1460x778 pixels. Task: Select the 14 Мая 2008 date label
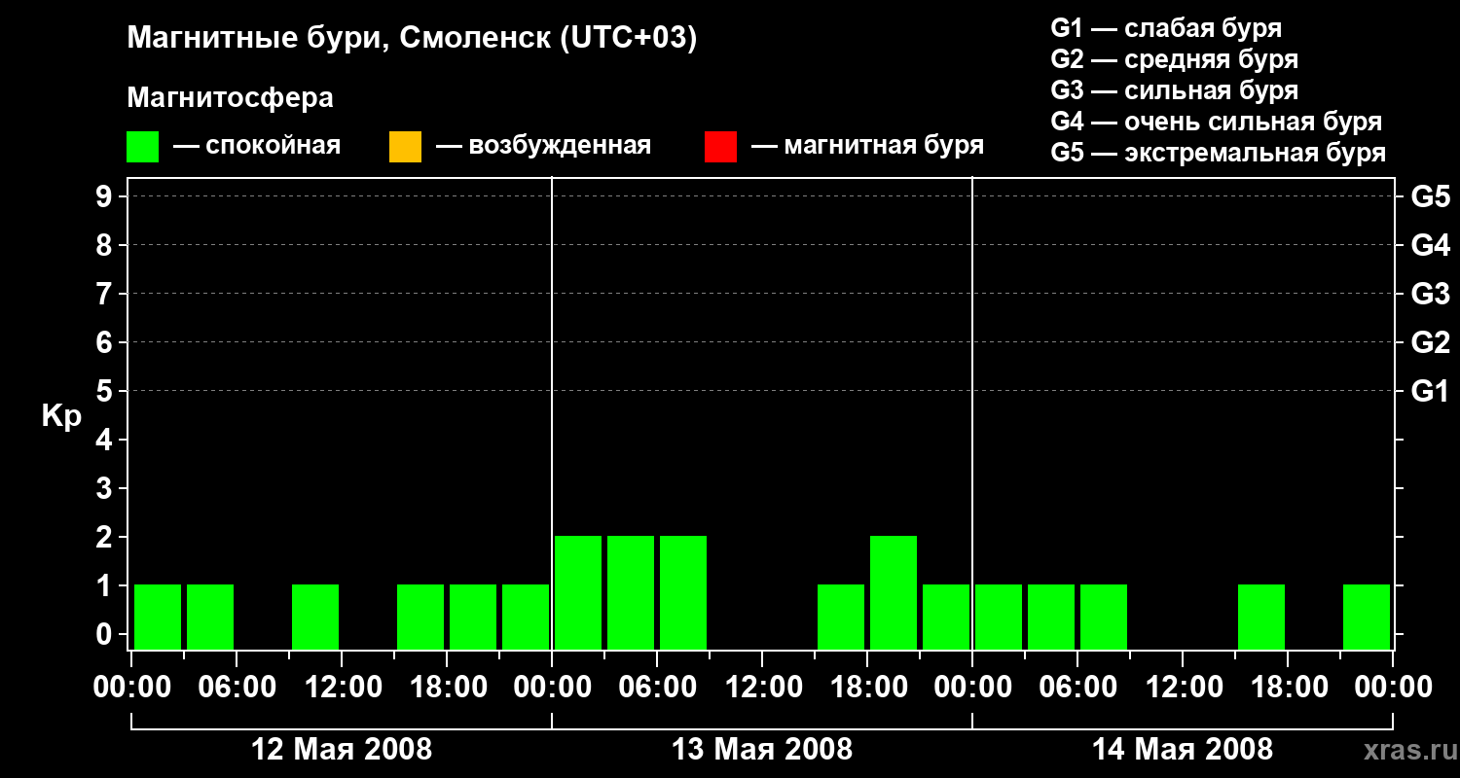point(1183,749)
